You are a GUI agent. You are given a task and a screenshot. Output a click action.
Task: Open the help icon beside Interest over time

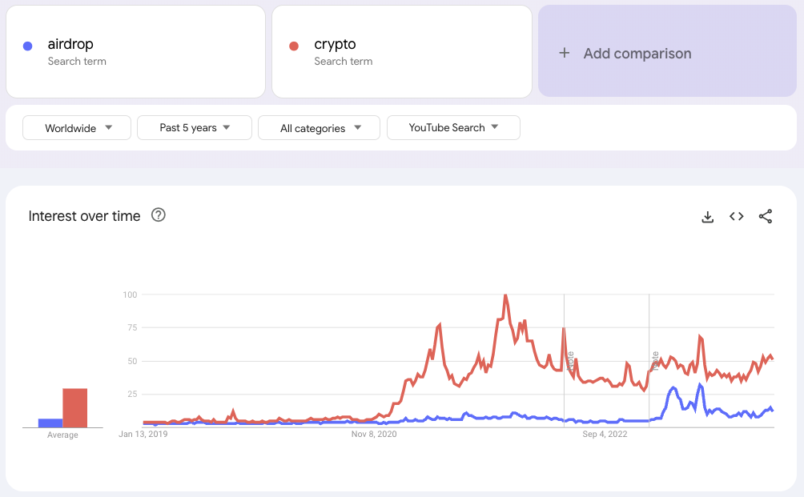pos(159,214)
